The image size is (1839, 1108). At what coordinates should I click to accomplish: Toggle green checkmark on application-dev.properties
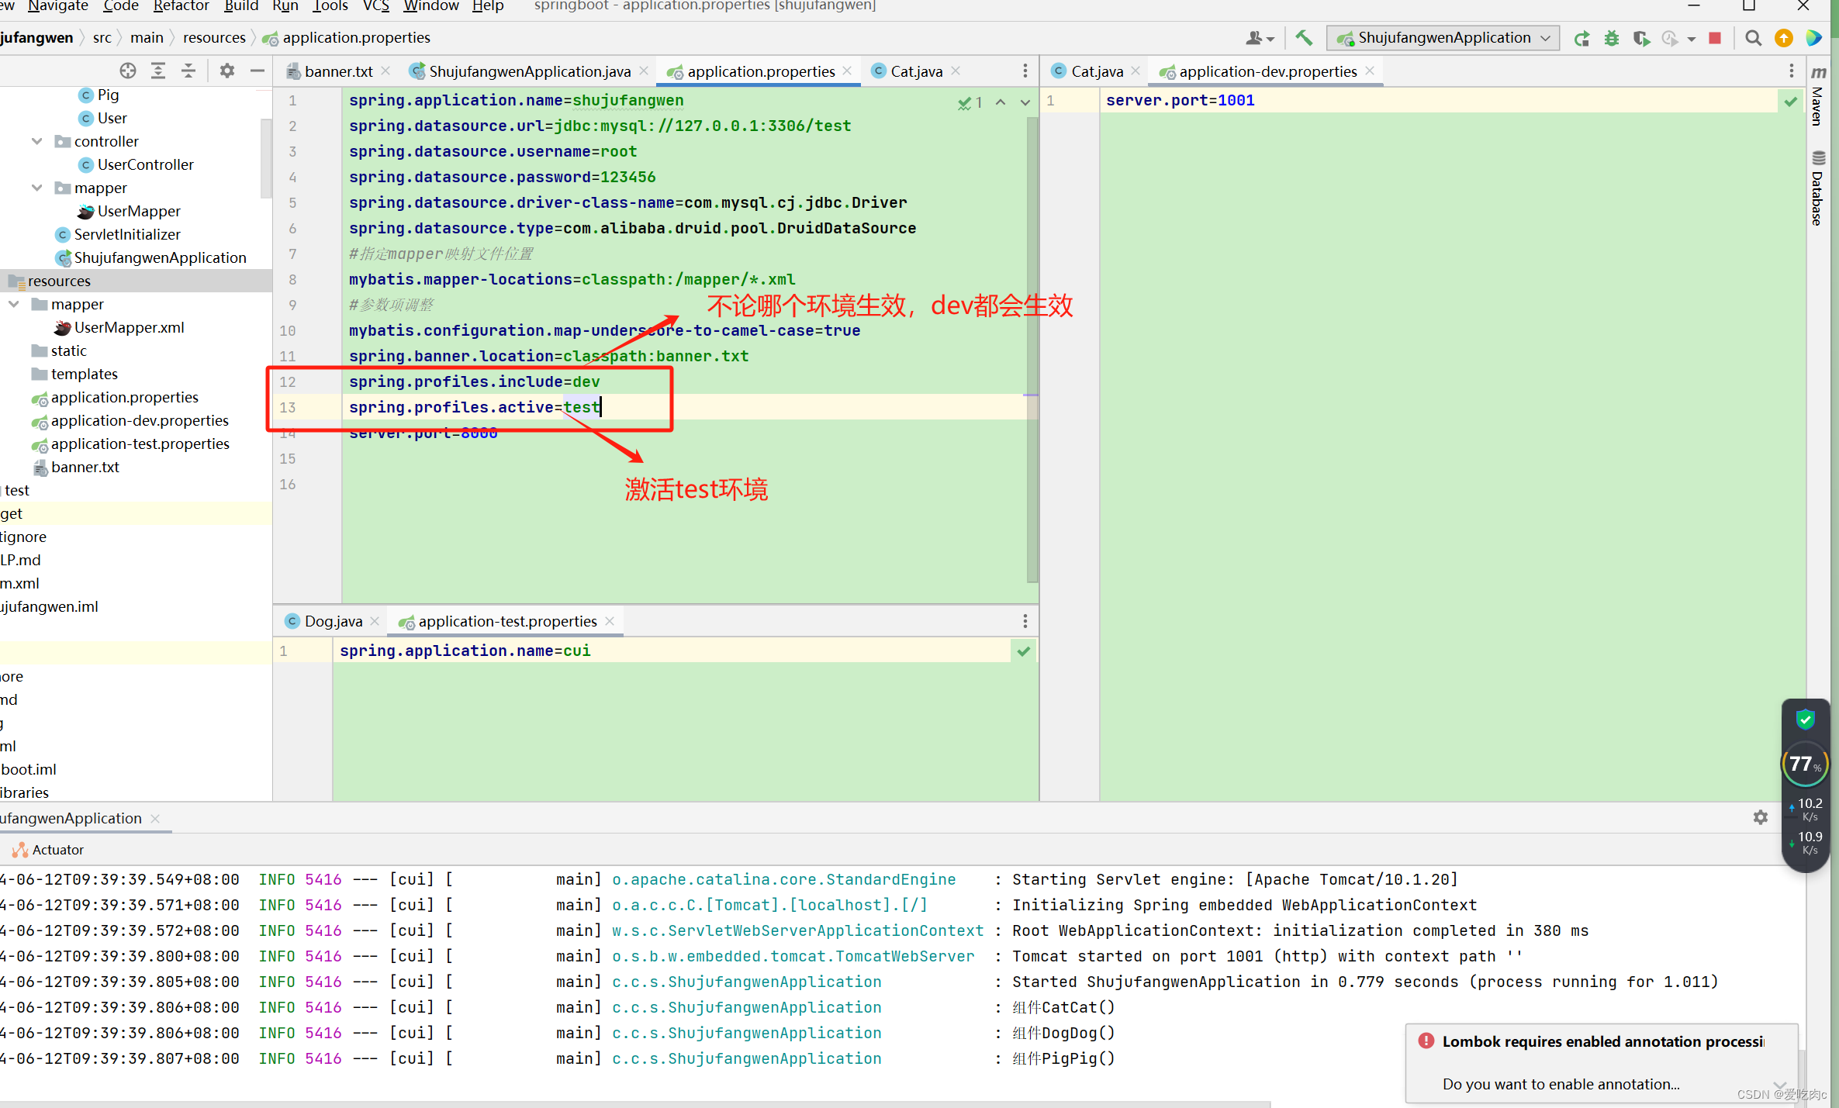(1790, 101)
